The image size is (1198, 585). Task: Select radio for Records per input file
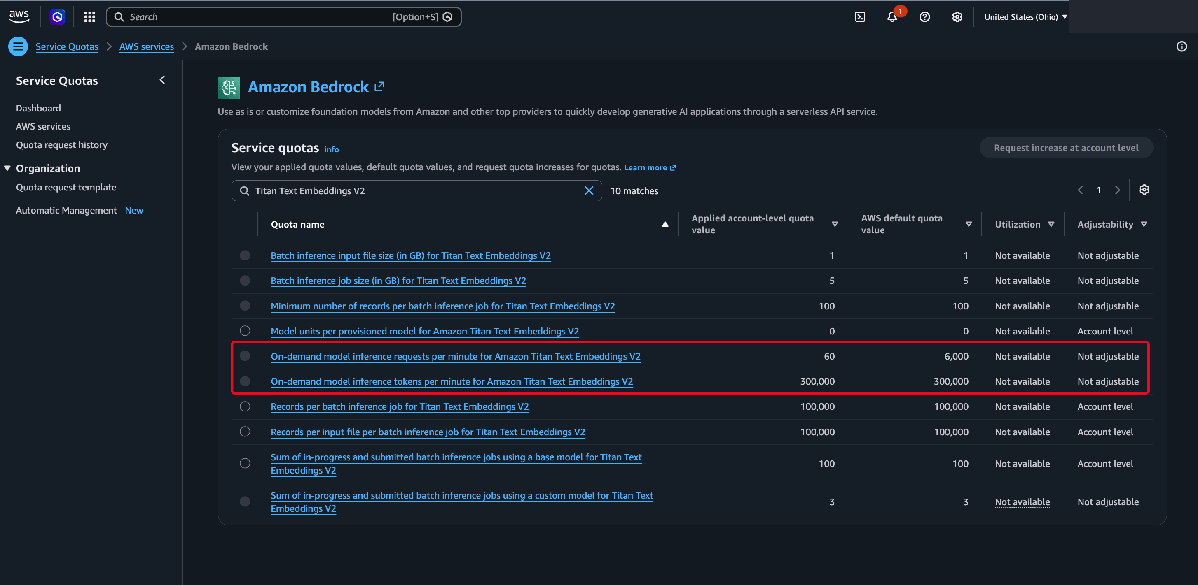pos(245,431)
